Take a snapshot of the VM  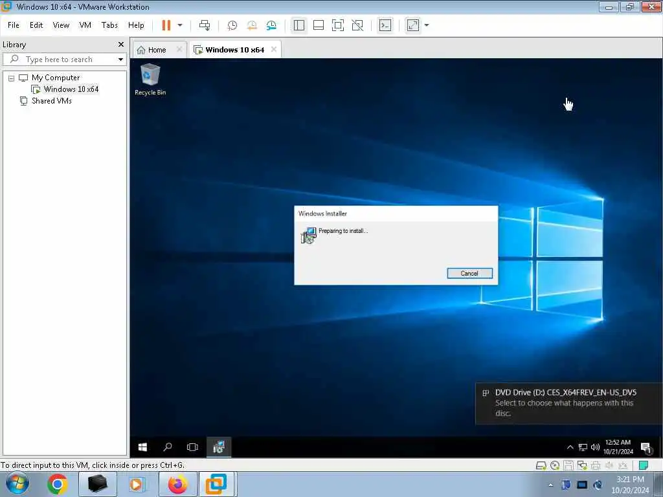point(232,25)
